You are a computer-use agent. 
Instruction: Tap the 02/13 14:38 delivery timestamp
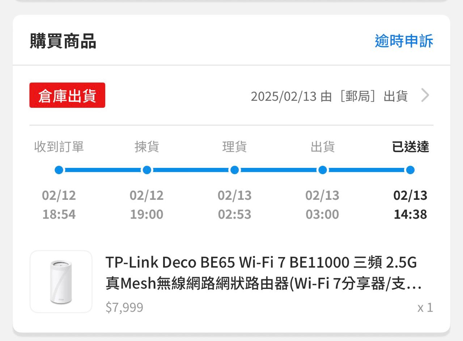click(x=410, y=205)
